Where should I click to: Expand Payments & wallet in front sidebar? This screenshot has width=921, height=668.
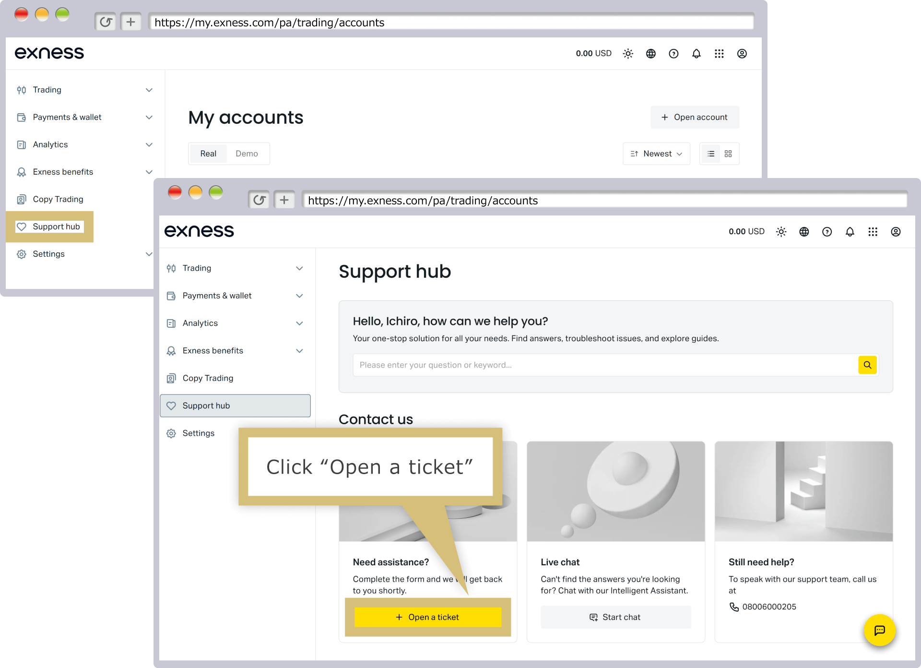(x=236, y=296)
